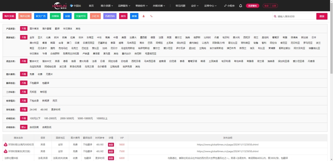
Task: Expand the 定价 dropdown menu
Action: point(195,6)
